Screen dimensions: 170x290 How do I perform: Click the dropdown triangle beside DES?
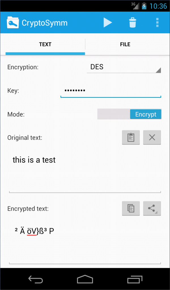[x=158, y=70]
